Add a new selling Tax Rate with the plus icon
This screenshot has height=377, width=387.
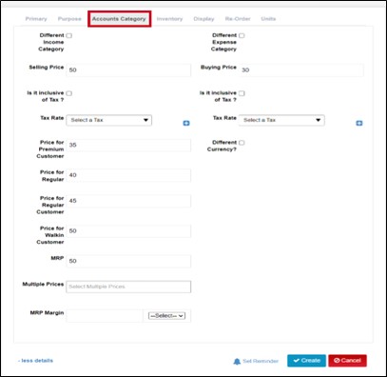(x=186, y=123)
